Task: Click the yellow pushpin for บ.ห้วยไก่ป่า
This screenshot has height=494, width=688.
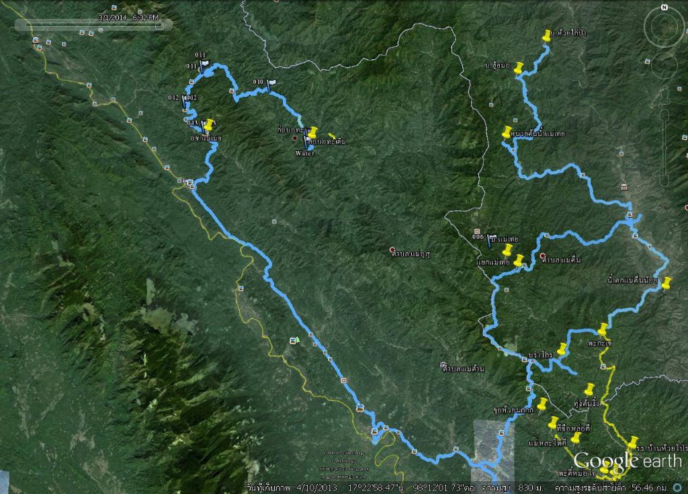Action: click(x=546, y=36)
